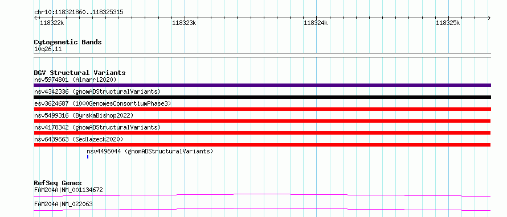
Task: Click the 118324k ruler tick label
Action: click(x=316, y=23)
